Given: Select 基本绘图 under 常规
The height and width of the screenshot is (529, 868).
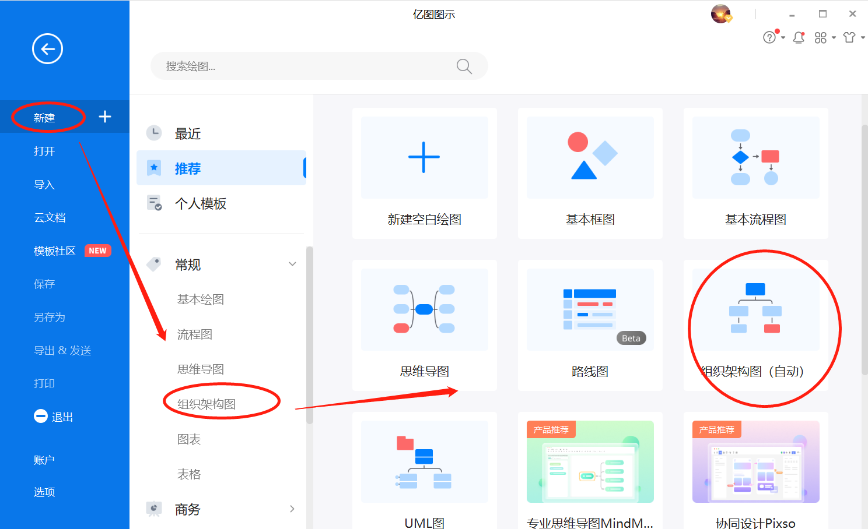Looking at the screenshot, I should pyautogui.click(x=201, y=299).
